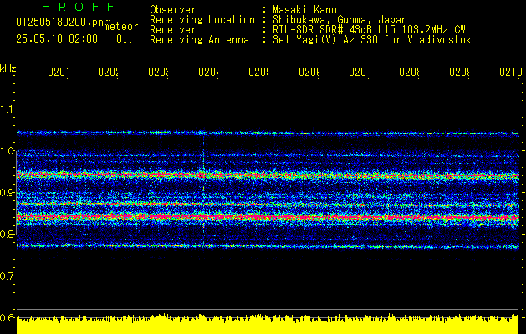Image resolution: width=526 pixels, height=334 pixels.
Task: Click the 0206 time marker
Action: [x=309, y=72]
